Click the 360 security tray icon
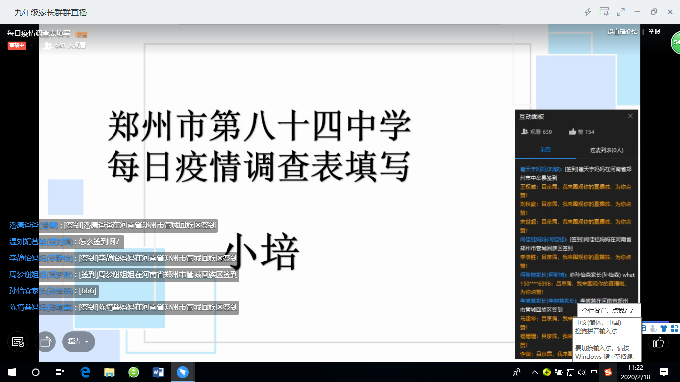The width and height of the screenshot is (680, 382). click(x=547, y=372)
